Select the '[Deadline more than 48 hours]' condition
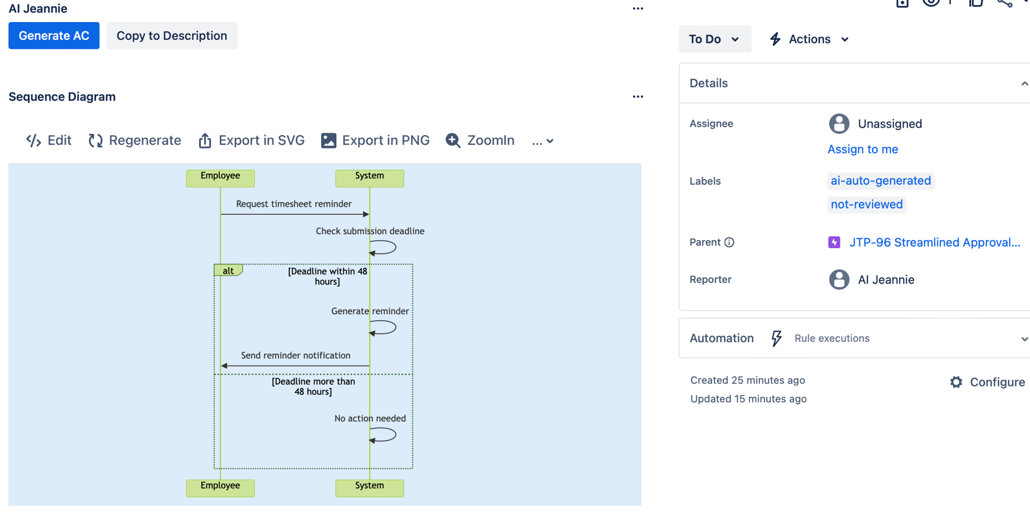 point(313,387)
